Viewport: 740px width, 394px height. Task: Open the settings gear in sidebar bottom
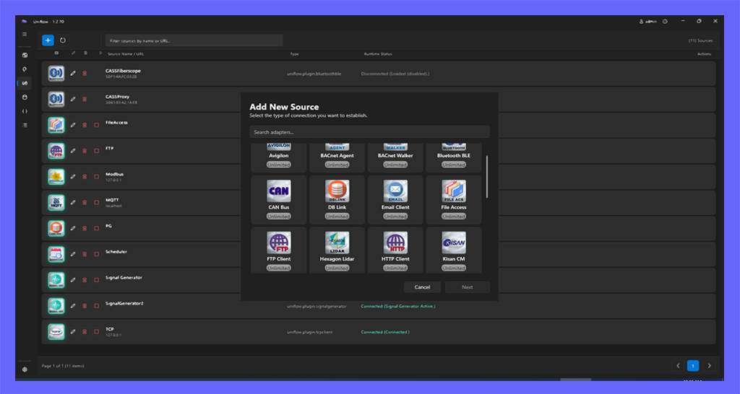pyautogui.click(x=25, y=369)
